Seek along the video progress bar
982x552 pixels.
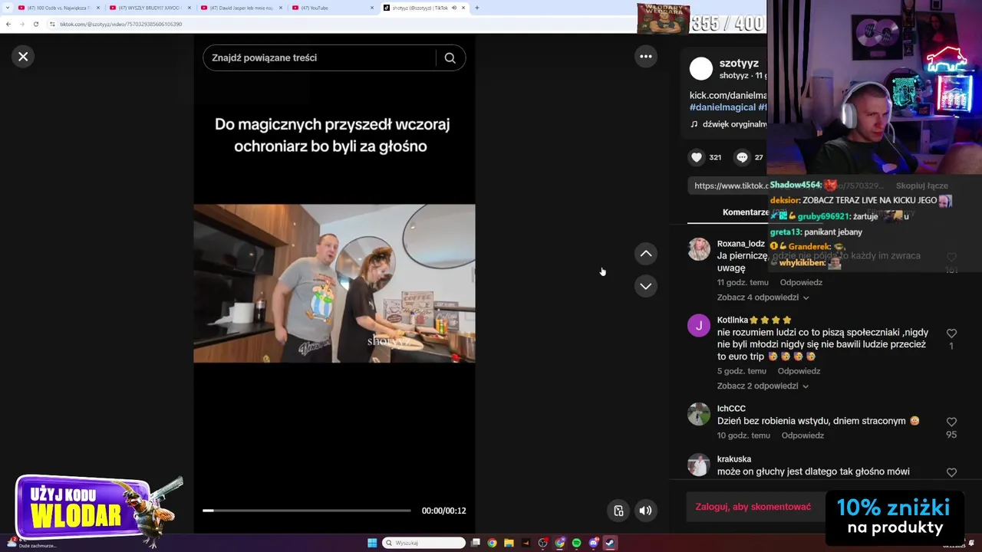pos(307,511)
